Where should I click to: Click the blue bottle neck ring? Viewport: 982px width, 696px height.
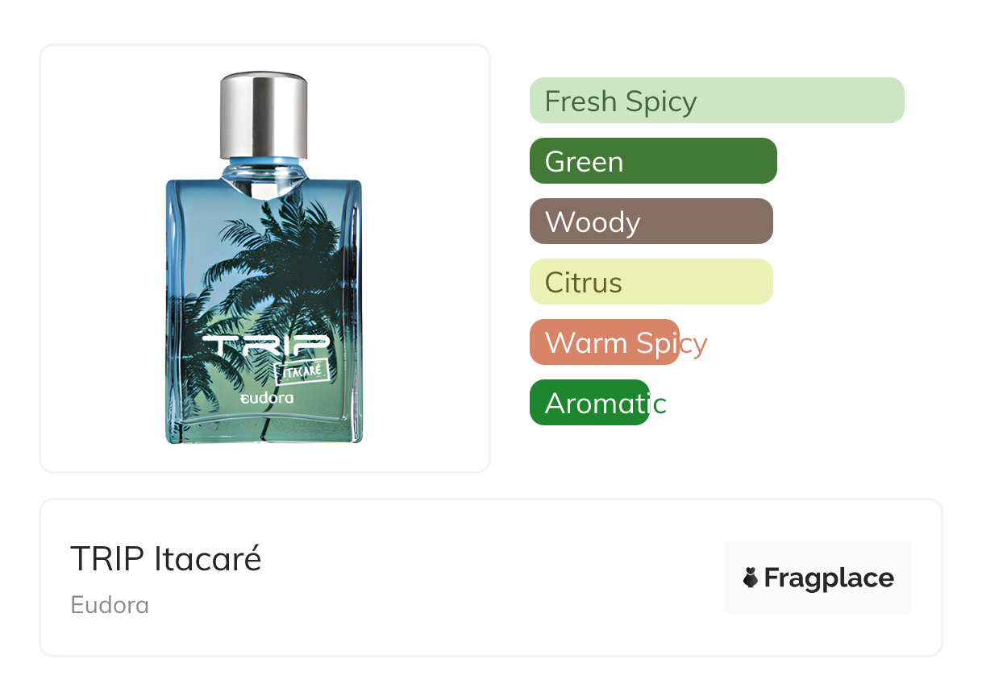[x=264, y=163]
